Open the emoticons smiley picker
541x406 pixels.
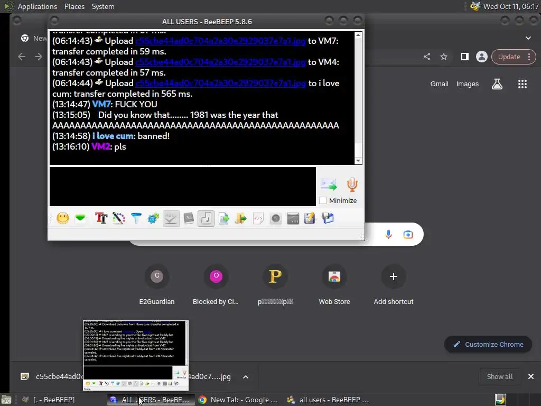[x=63, y=218]
